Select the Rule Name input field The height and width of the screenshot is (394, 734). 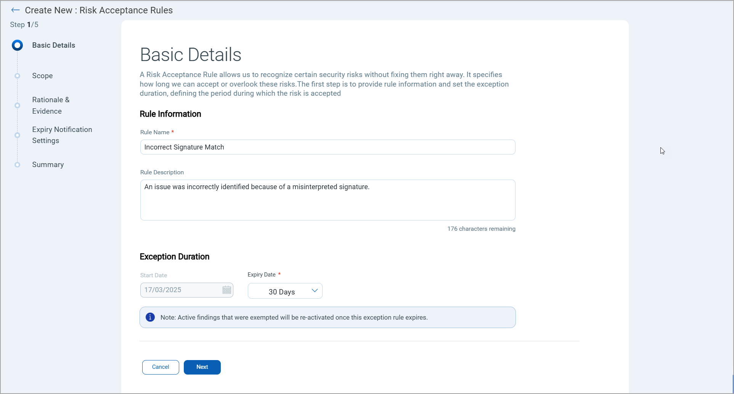pos(328,147)
